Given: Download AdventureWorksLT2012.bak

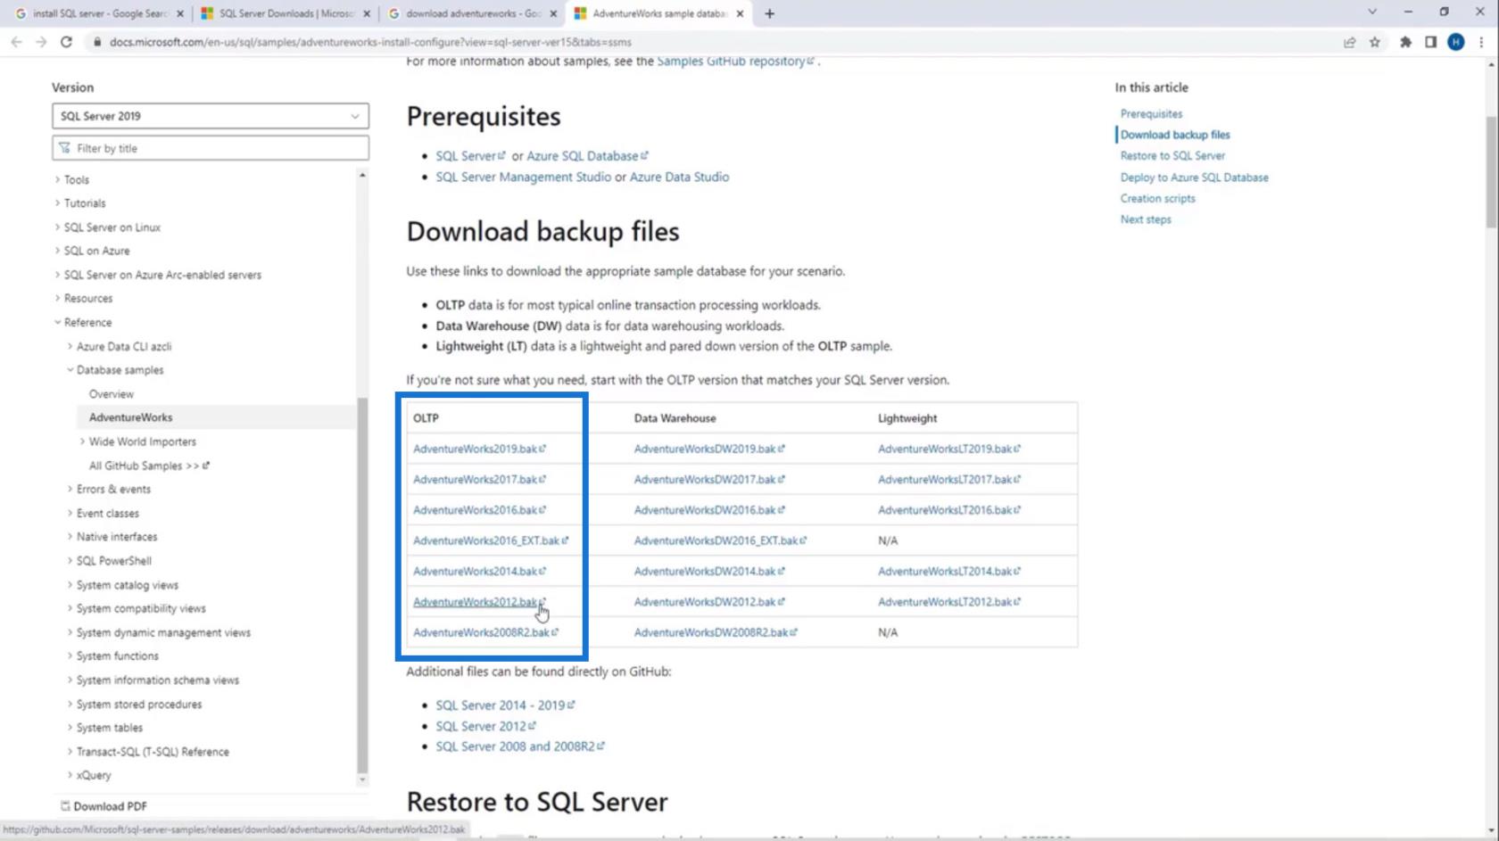Looking at the screenshot, I should click(x=949, y=602).
